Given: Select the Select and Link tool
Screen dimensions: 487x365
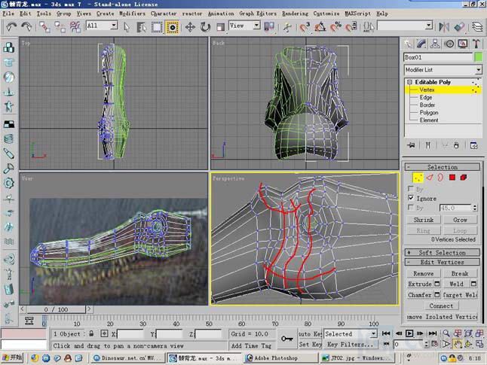Looking at the screenshot, I should pyautogui.click(x=44, y=27).
